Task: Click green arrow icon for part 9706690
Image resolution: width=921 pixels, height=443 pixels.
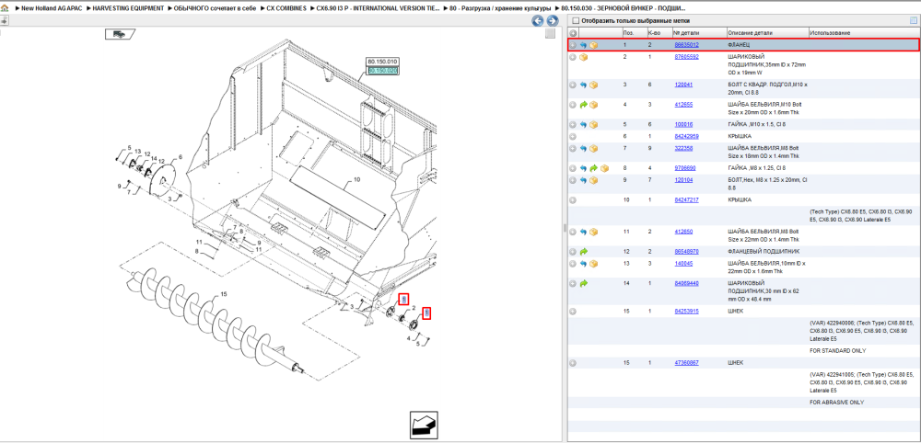Action: [594, 168]
